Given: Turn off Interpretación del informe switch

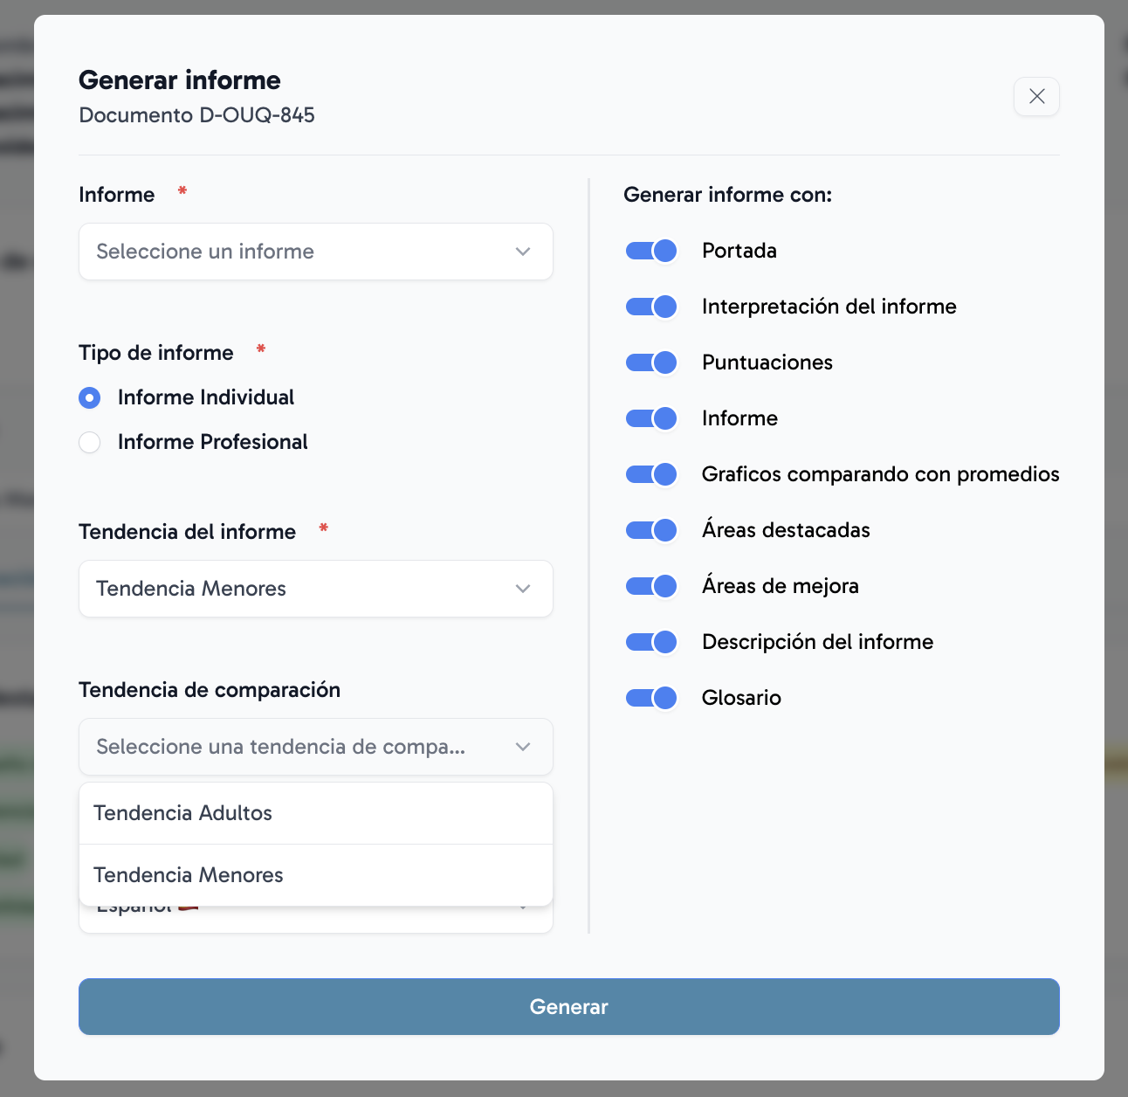Looking at the screenshot, I should click(651, 307).
